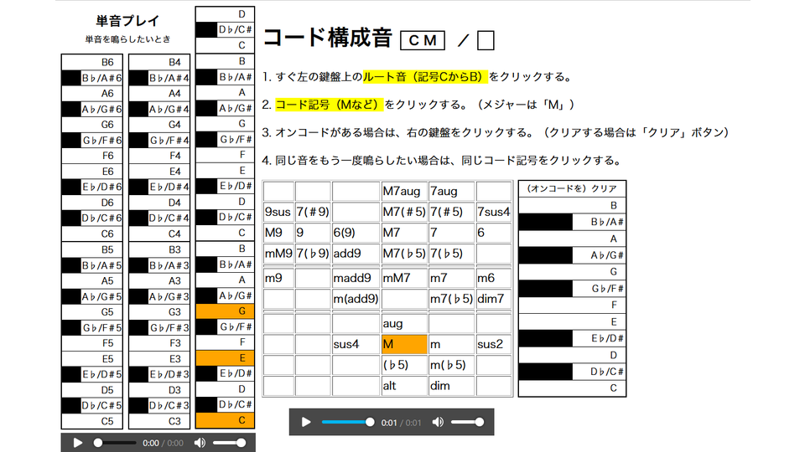Click the empty on-chord box after the slash
Image resolution: width=805 pixels, height=452 pixels.
pyautogui.click(x=486, y=40)
